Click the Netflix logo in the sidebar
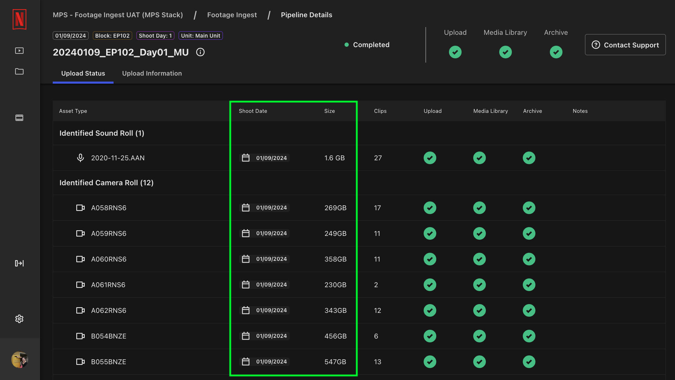 tap(19, 19)
